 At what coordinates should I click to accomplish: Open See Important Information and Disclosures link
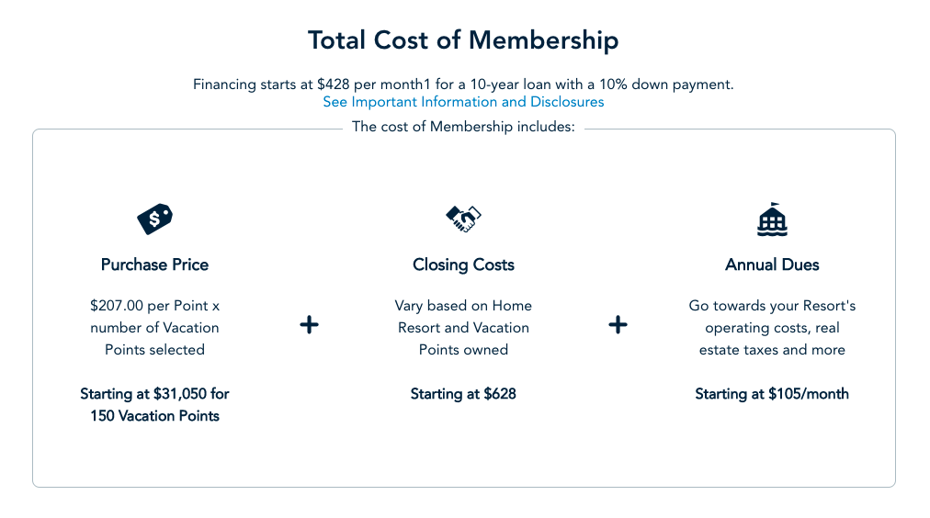pos(463,103)
